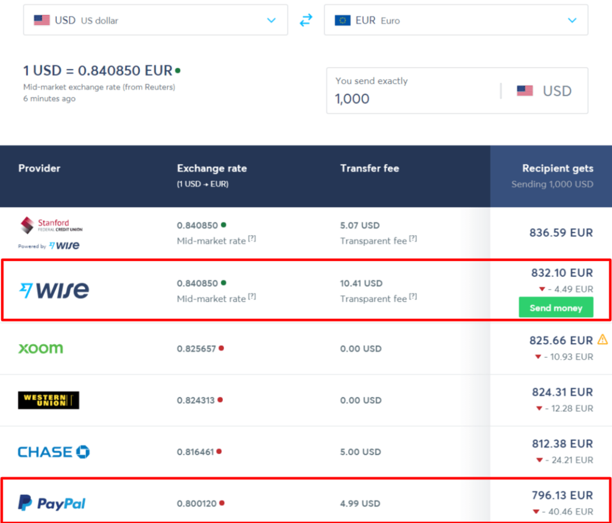612x523 pixels.
Task: Open Mid-market rate help in Wise row
Action: 252,296
